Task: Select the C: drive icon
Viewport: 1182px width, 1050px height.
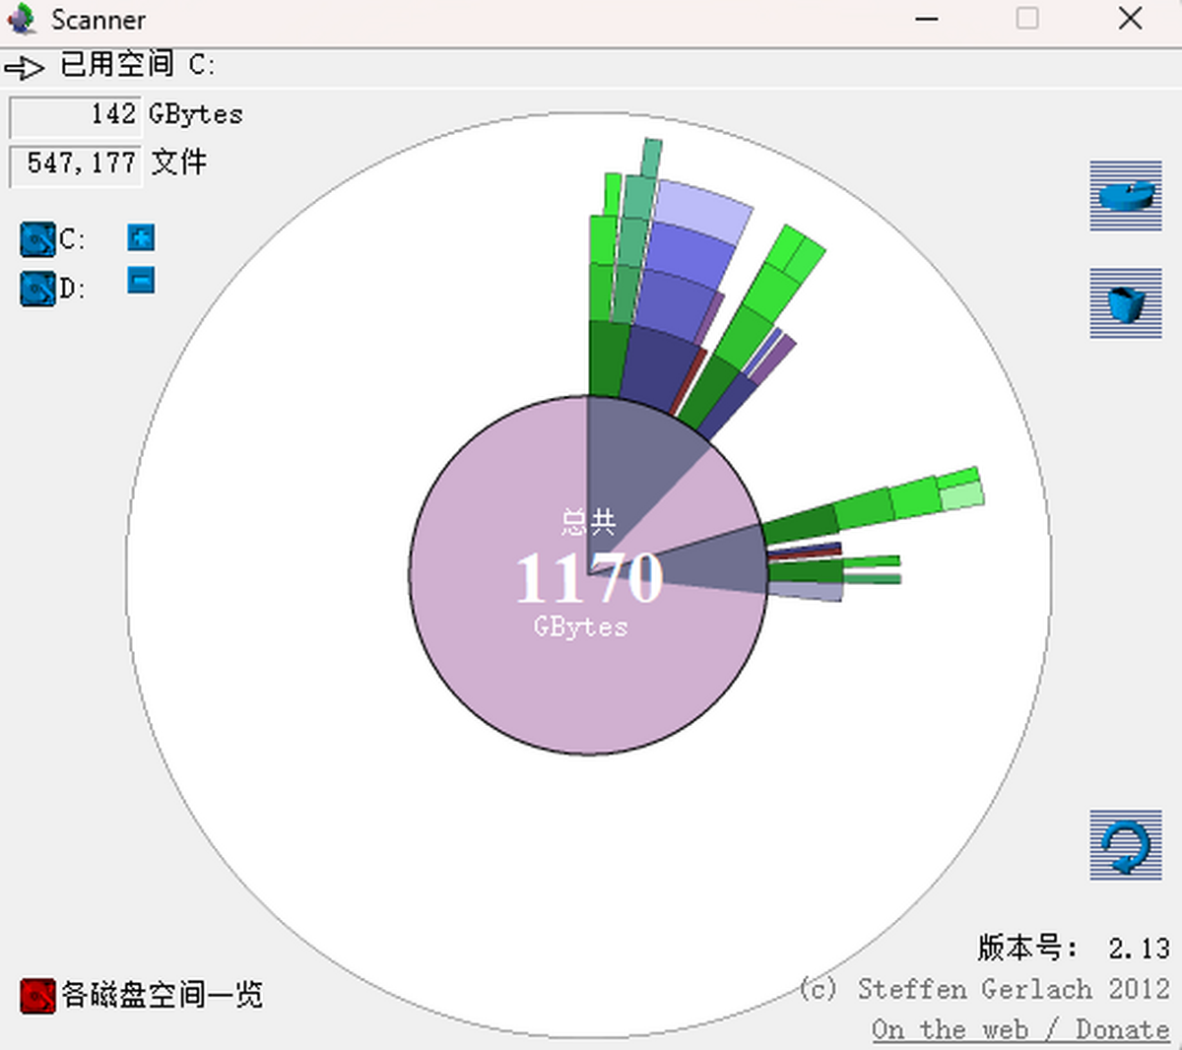Action: click(x=37, y=239)
